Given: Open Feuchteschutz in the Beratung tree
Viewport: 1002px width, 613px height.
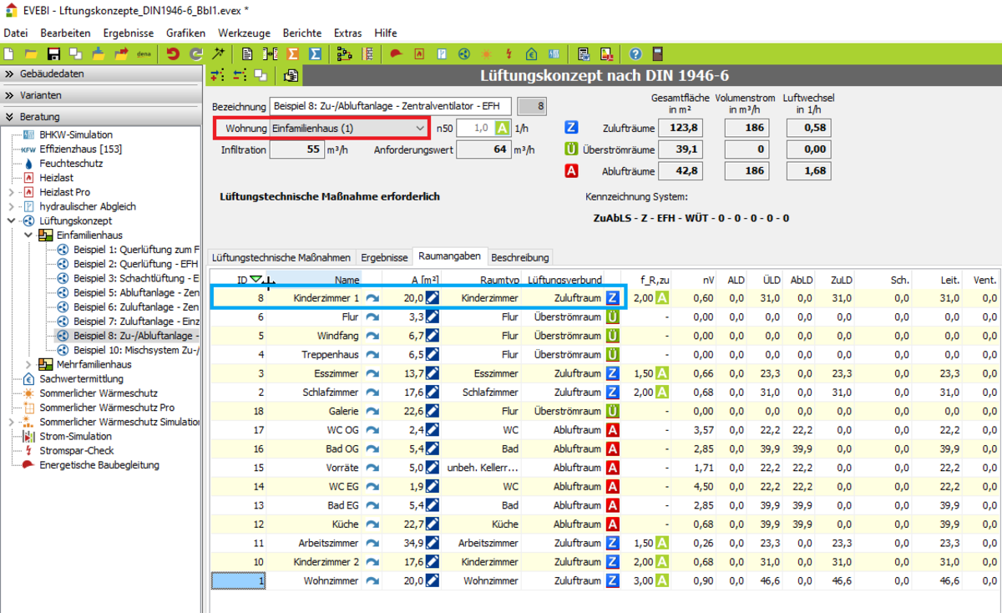Looking at the screenshot, I should (x=71, y=164).
